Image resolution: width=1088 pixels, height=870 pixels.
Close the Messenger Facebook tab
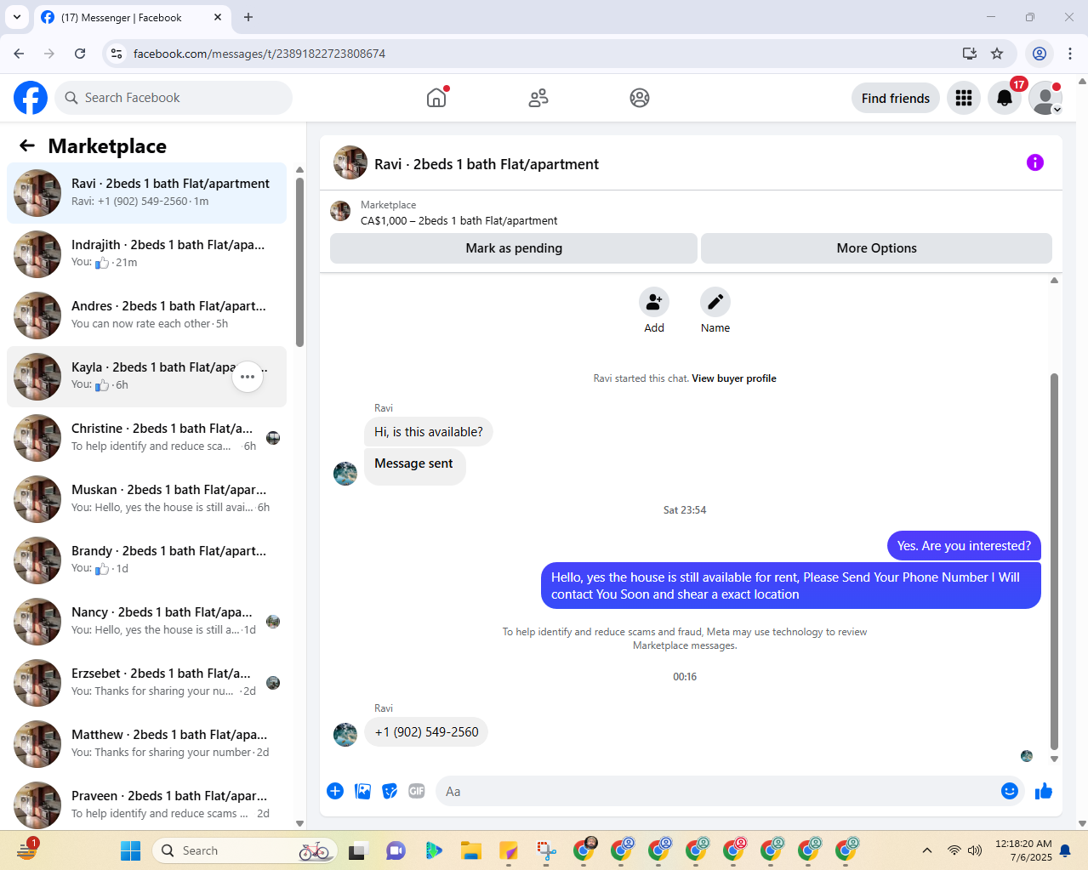point(218,17)
